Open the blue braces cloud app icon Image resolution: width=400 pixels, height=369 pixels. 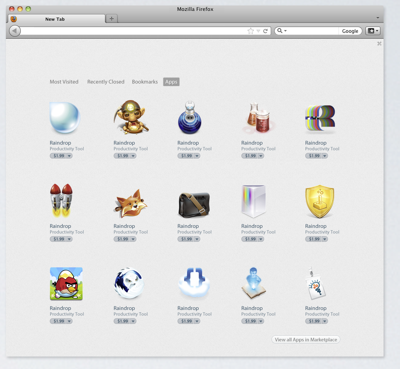[x=194, y=283]
